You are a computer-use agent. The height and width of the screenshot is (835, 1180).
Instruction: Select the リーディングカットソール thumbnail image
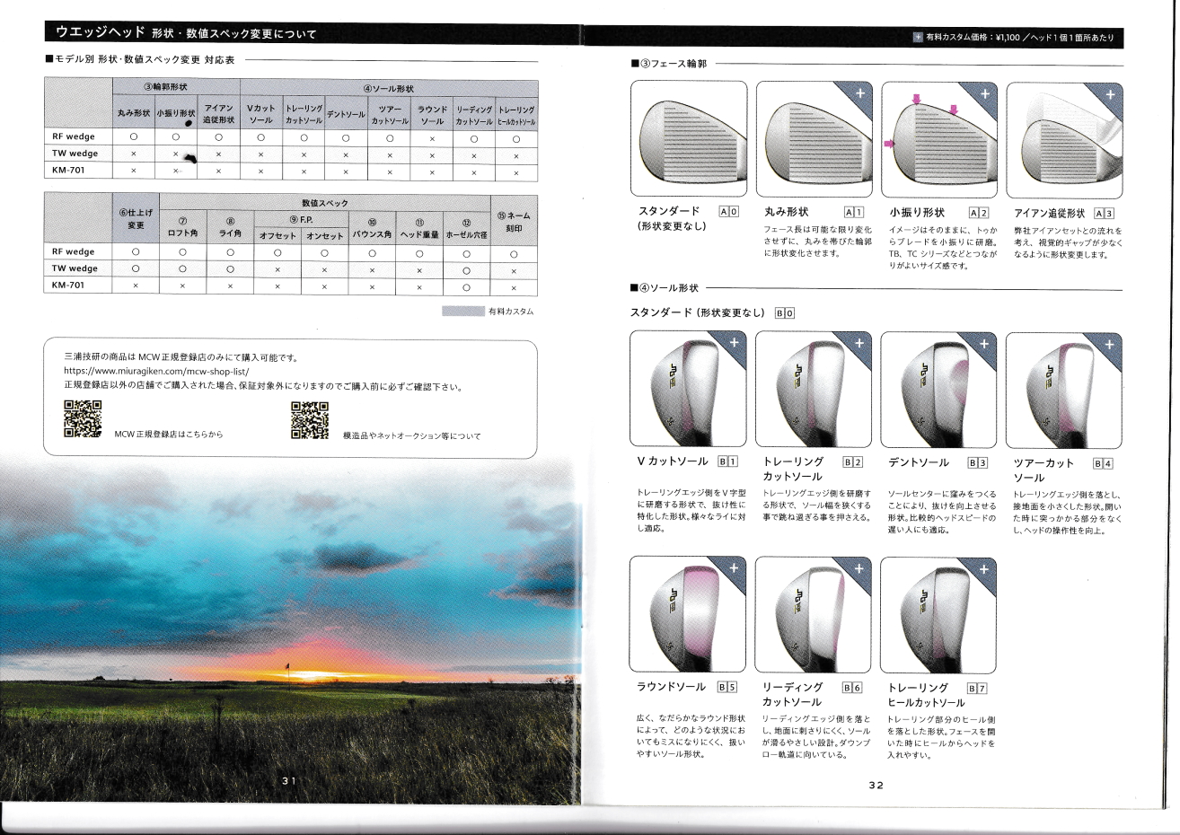(x=814, y=614)
